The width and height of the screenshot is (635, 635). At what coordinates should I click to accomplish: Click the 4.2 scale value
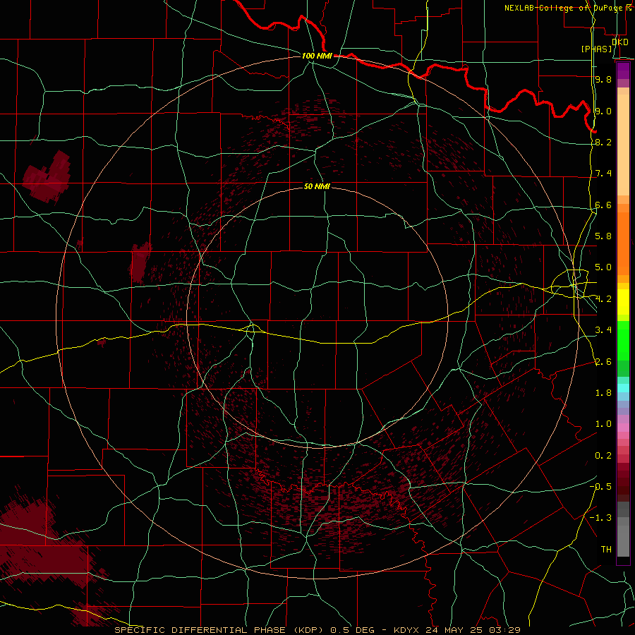pos(603,299)
